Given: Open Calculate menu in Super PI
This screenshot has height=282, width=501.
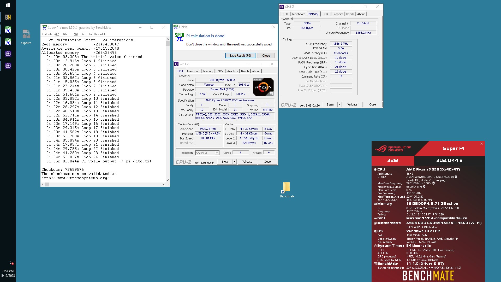Looking at the screenshot, I should point(51,34).
